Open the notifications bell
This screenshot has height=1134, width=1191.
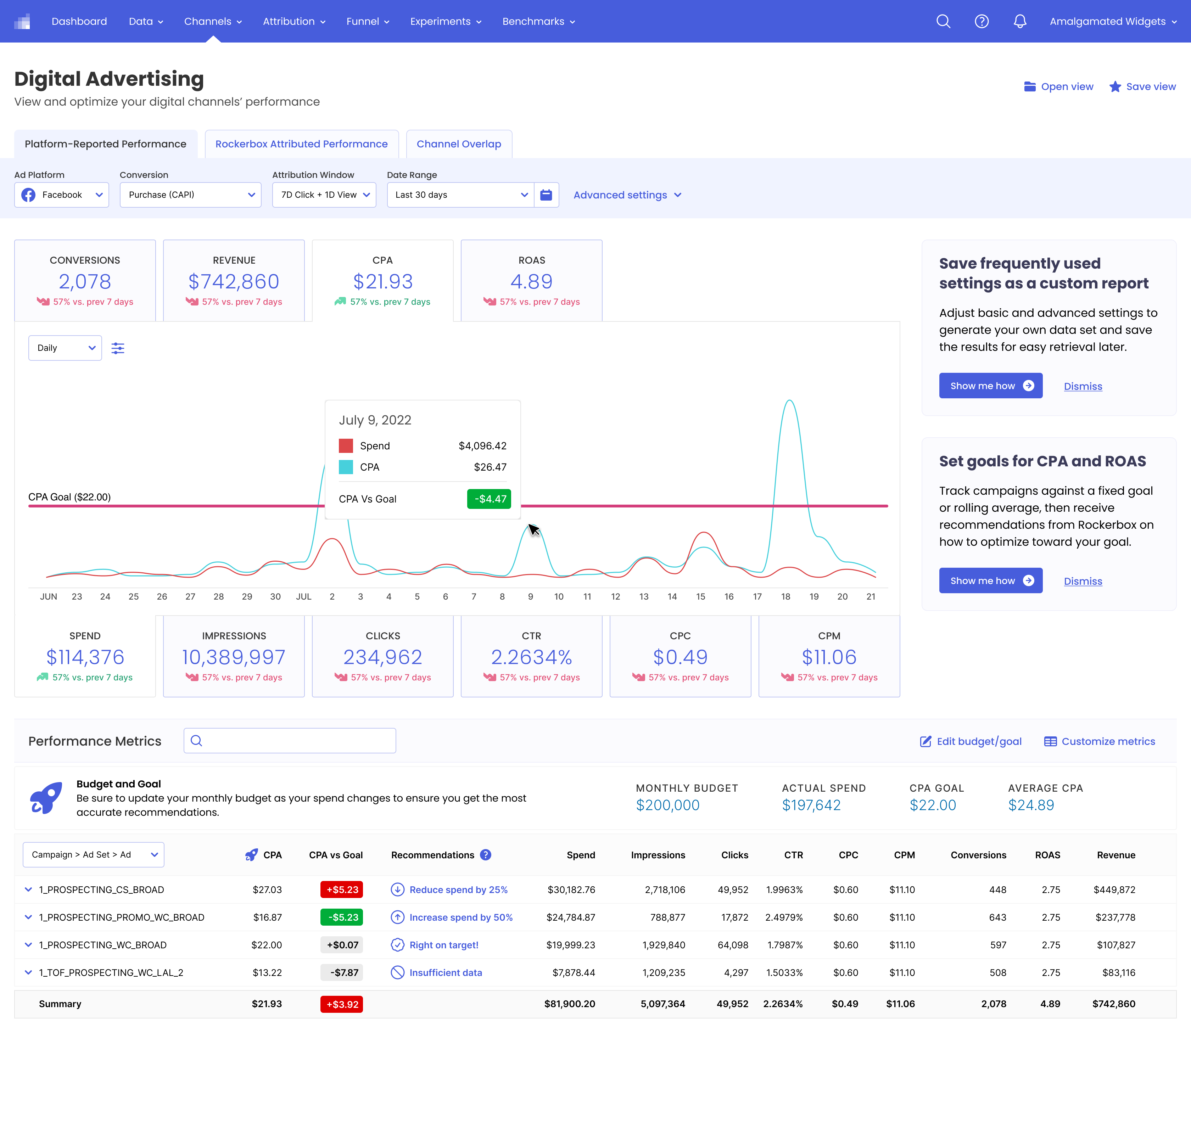coord(1020,21)
